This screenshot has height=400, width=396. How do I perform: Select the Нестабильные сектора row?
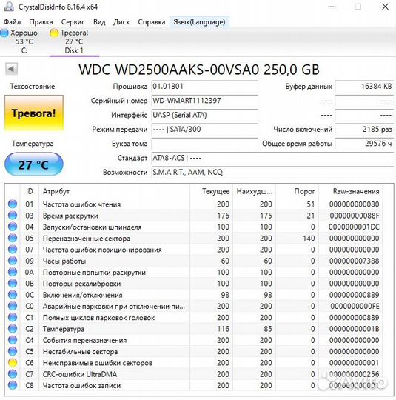click(x=194, y=352)
